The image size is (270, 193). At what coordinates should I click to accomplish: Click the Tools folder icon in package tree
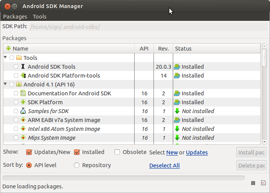pos(19,58)
